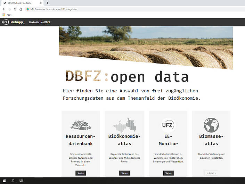Open Windows taskbar search
The image size is (245, 184).
click(13, 181)
